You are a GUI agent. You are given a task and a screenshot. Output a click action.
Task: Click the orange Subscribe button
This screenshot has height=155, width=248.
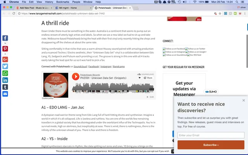[211, 145]
